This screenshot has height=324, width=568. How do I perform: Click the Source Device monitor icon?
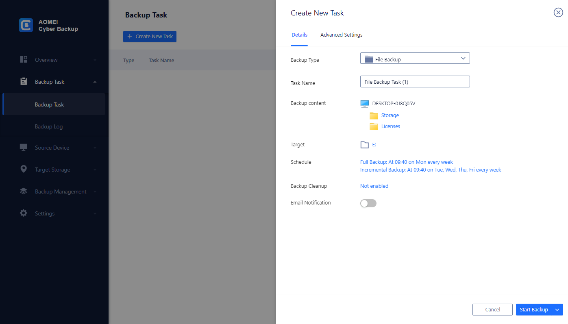pyautogui.click(x=24, y=147)
